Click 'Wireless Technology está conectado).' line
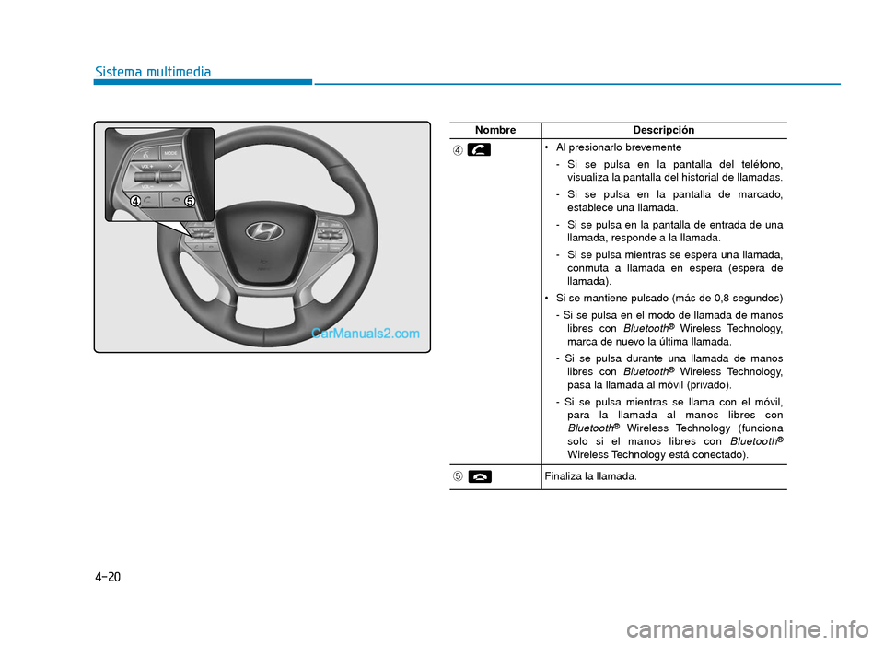Image resolution: width=884 pixels, height=645 pixels. 657,454
